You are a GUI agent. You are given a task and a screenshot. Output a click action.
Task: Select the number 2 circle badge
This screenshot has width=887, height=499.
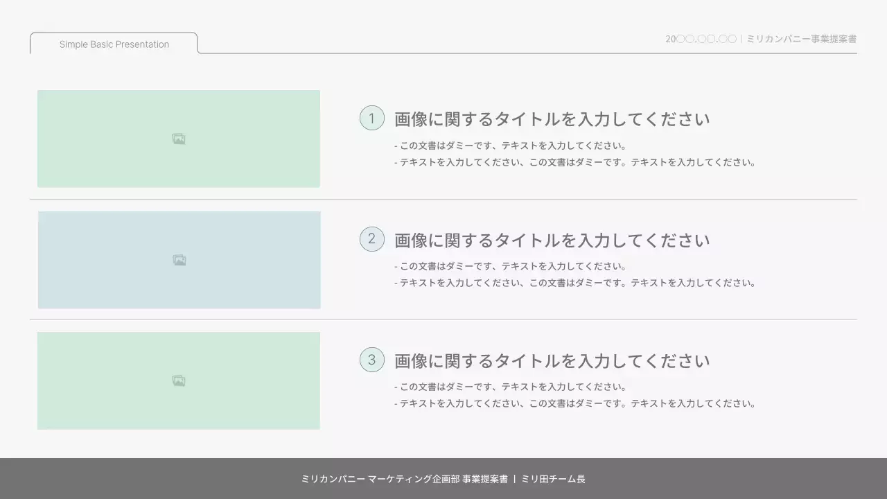[x=372, y=238]
